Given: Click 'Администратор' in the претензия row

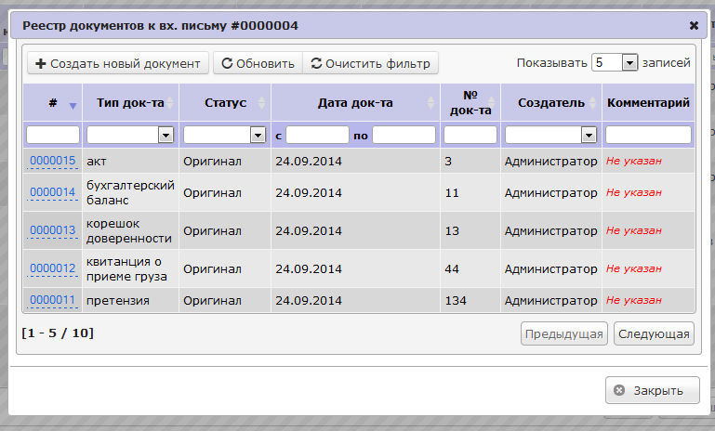Looking at the screenshot, I should [550, 300].
